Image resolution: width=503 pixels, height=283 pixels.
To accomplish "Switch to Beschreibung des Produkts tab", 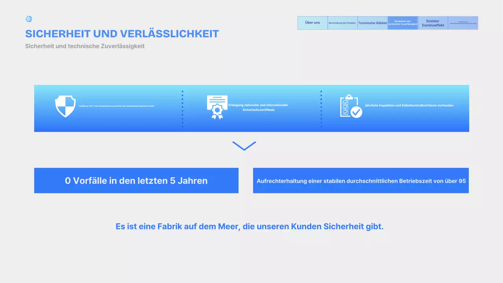I will 342,23.
